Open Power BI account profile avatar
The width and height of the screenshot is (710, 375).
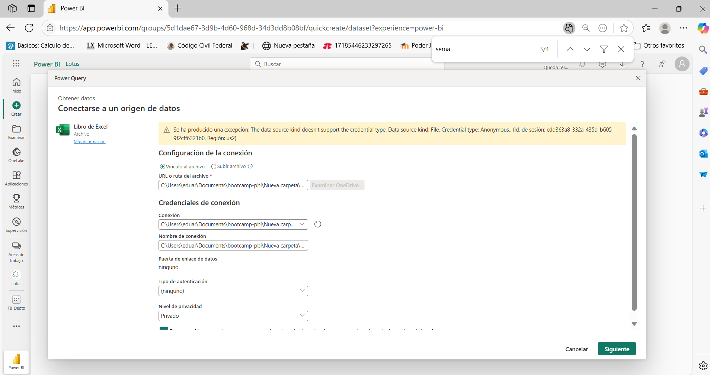point(682,64)
